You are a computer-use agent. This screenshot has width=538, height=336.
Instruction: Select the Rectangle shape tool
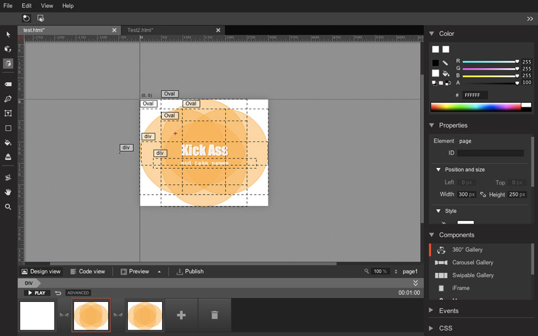[8, 128]
